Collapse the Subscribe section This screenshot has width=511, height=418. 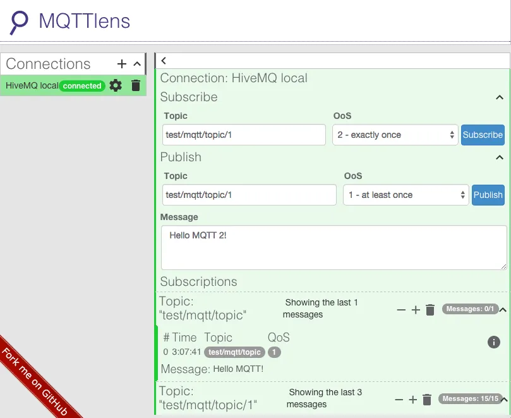(499, 97)
